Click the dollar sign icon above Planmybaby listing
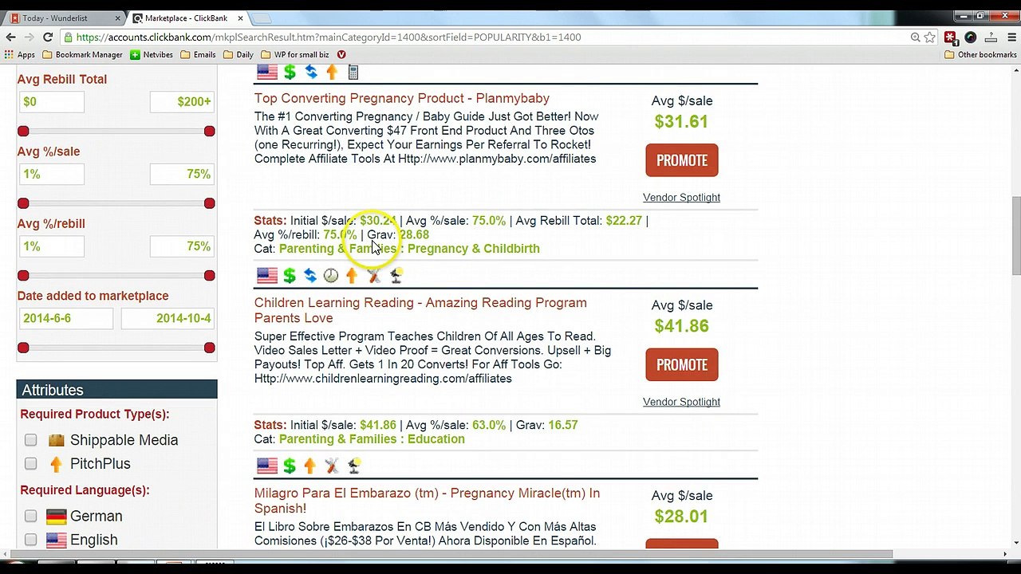 click(x=290, y=73)
